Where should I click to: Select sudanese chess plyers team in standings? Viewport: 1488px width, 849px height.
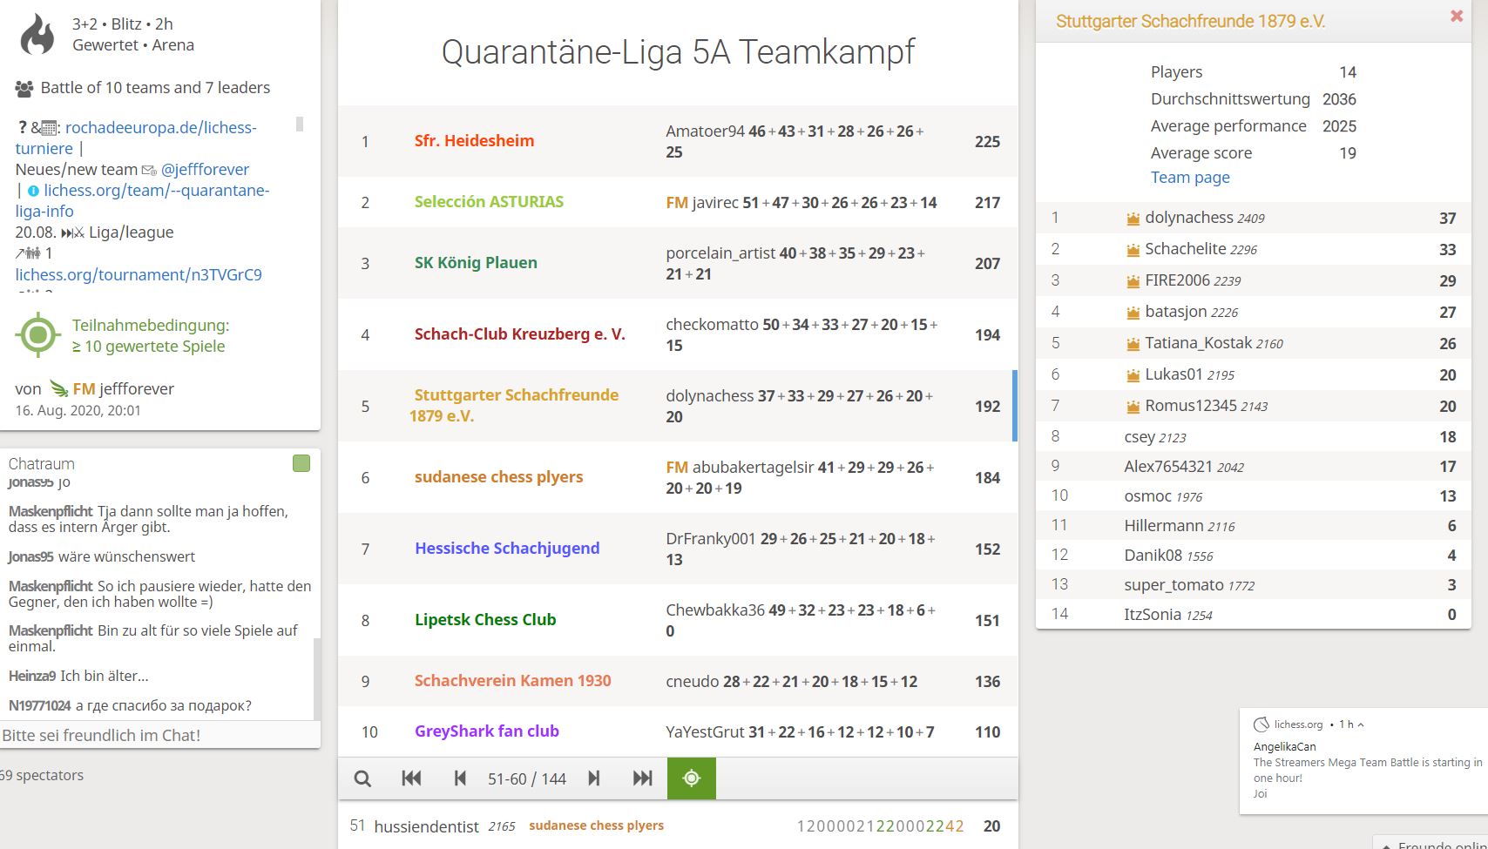click(x=498, y=477)
